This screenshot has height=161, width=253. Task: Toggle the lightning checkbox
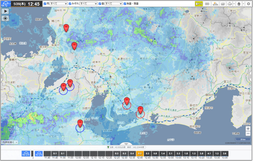click(125, 4)
